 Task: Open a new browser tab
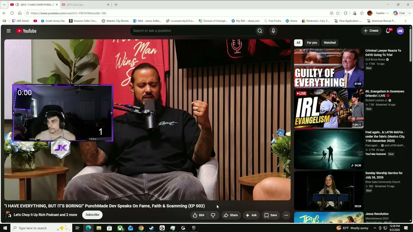click(116, 5)
